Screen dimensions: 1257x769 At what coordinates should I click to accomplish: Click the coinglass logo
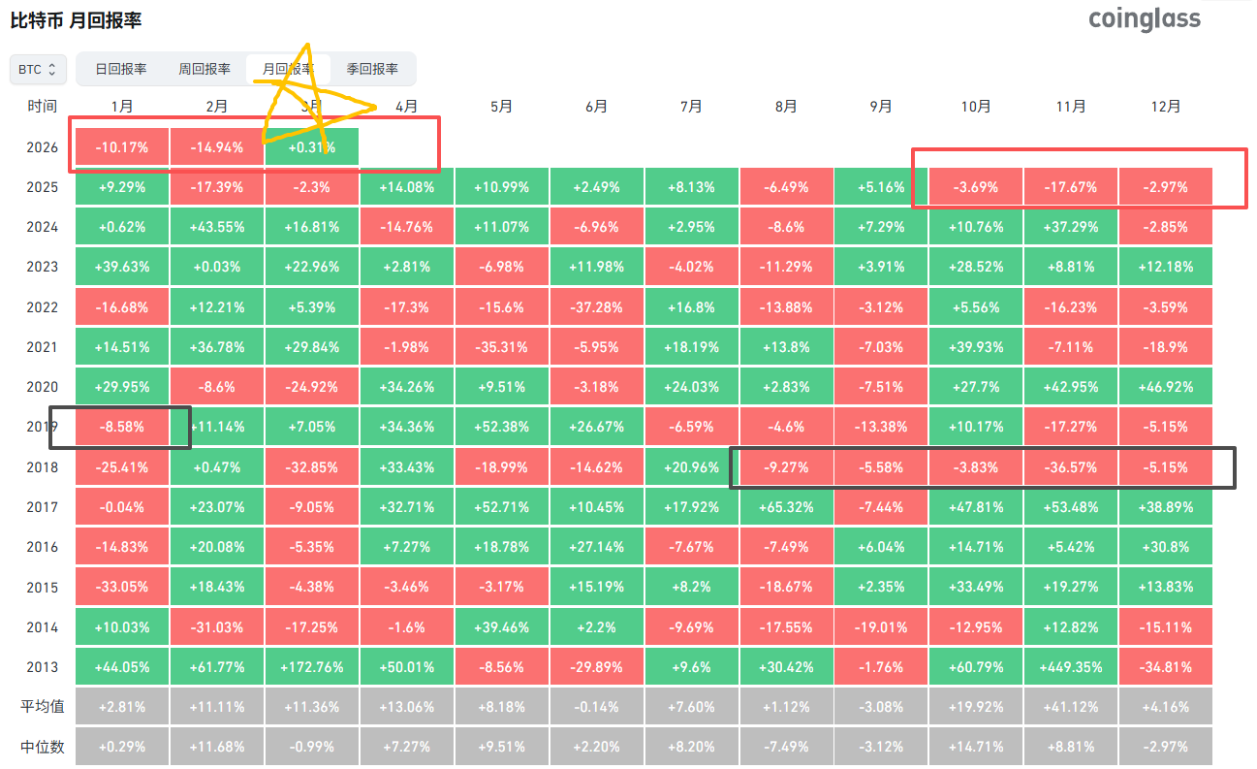(x=1144, y=19)
